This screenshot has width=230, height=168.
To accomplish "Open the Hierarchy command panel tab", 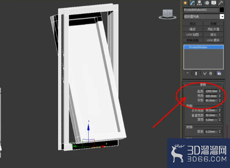I will (199, 3).
